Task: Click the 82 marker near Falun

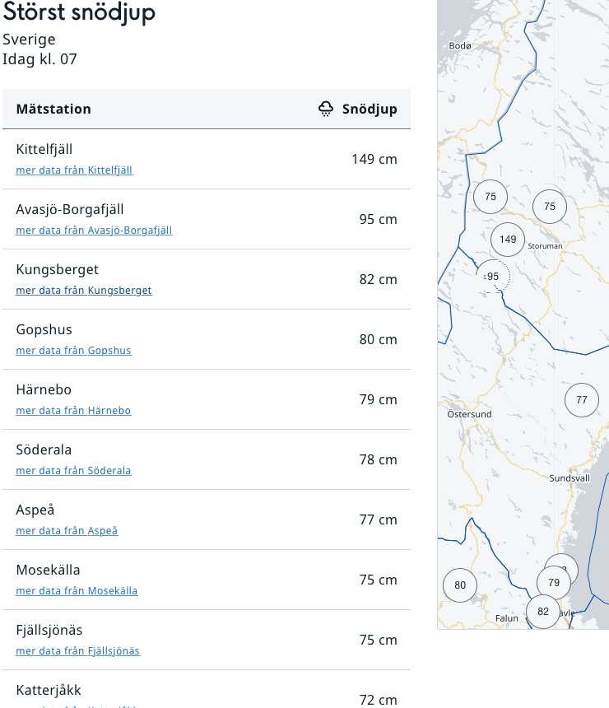Action: (x=543, y=612)
